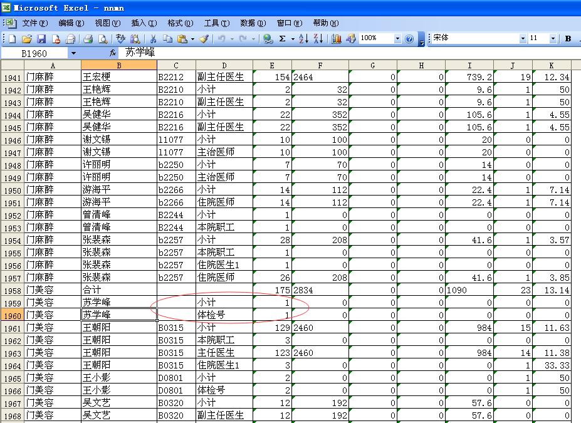Click cell 2834 in row 1958

click(320, 290)
